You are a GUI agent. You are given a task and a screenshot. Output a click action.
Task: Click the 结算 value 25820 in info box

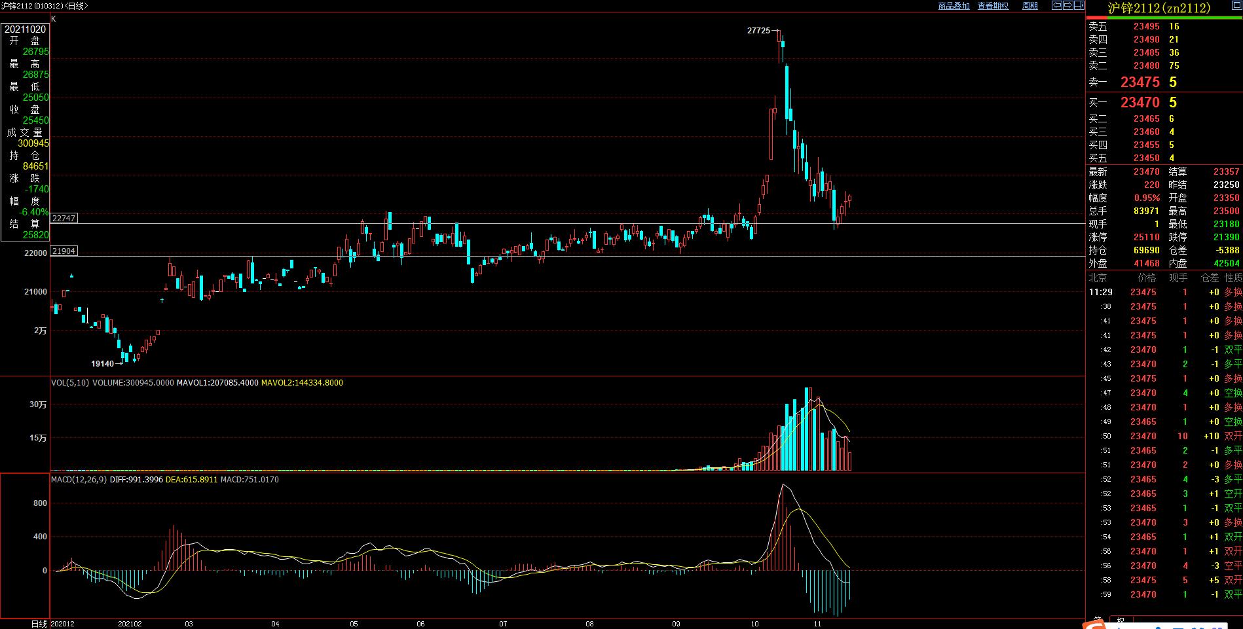click(35, 235)
